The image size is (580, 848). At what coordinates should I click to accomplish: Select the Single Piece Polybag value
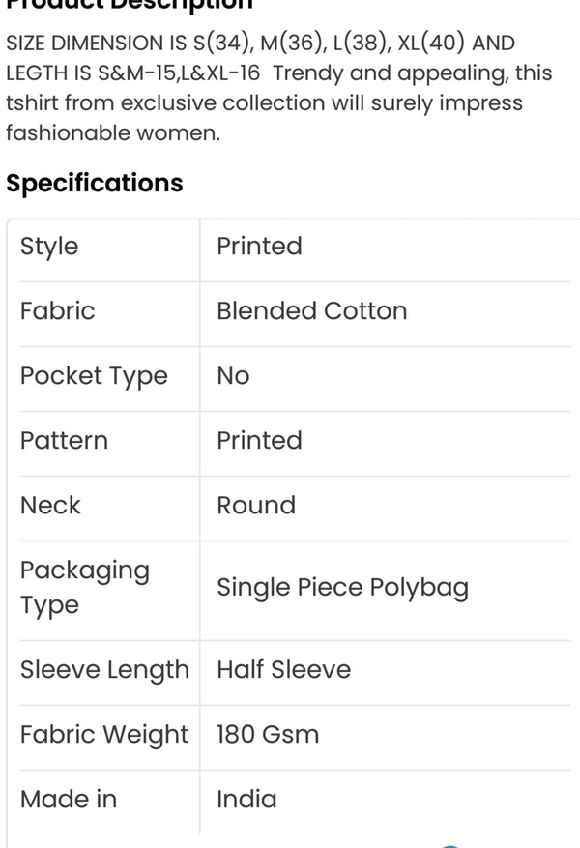[x=342, y=588]
